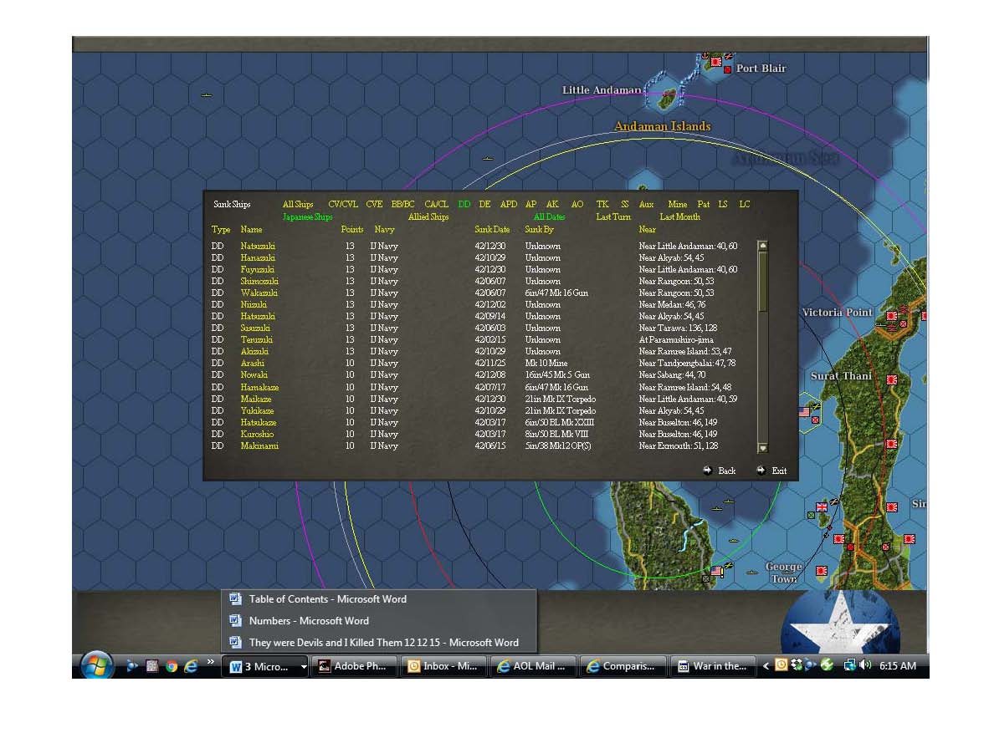984x733 pixels.
Task: Click the 6:15 AM taskbar clock
Action: click(897, 666)
